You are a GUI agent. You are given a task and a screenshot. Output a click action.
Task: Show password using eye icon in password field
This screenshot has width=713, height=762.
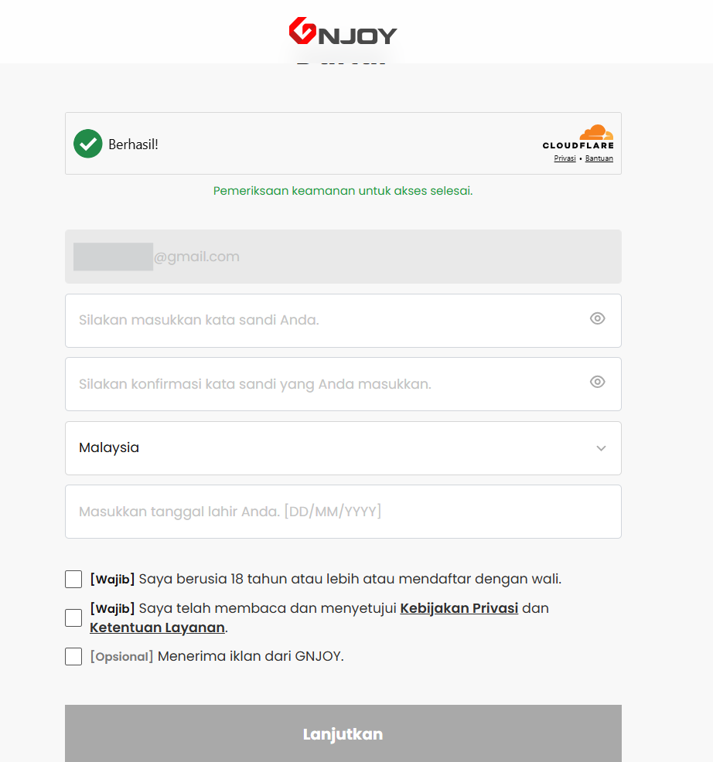tap(597, 318)
